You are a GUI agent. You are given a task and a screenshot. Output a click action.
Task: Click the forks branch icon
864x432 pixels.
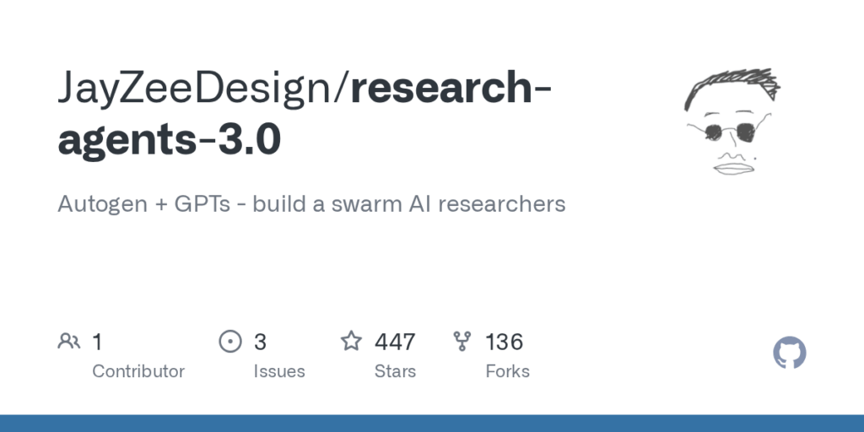462,342
